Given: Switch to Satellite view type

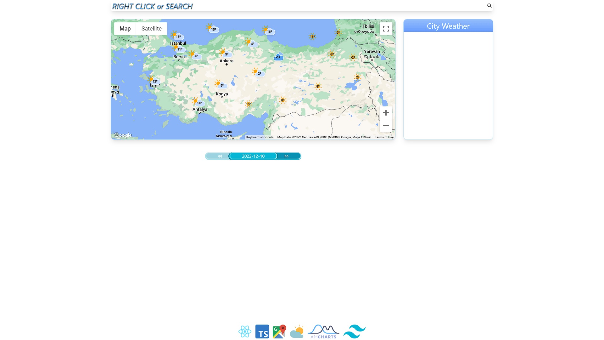Looking at the screenshot, I should click(151, 29).
